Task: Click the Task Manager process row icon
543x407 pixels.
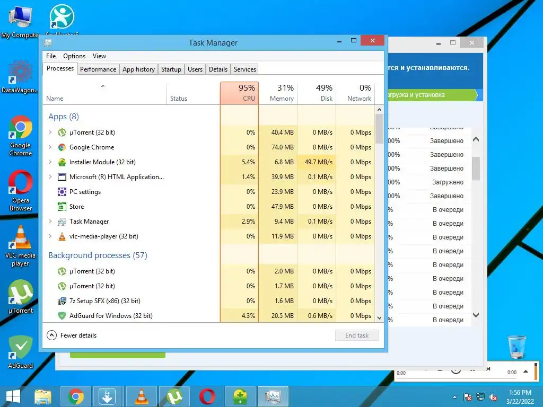Action: coord(62,222)
